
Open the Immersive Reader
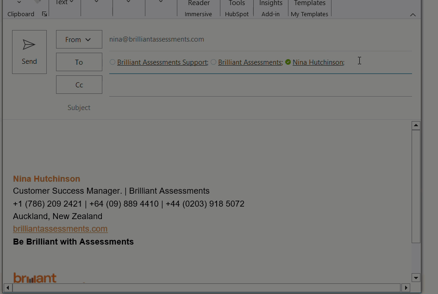198,8
